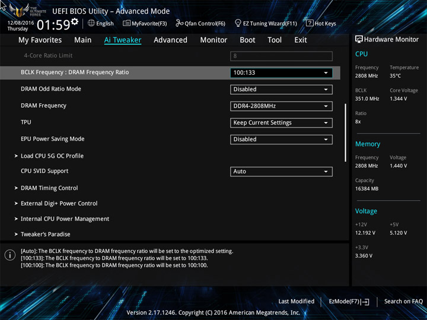The image size is (427, 320).
Task: Click Last Modified button
Action: (x=297, y=302)
